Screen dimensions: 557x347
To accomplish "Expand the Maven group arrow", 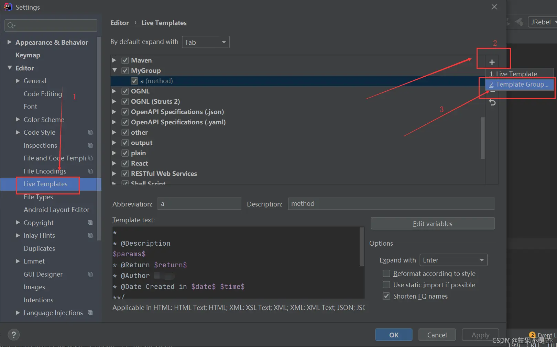I will pyautogui.click(x=114, y=60).
